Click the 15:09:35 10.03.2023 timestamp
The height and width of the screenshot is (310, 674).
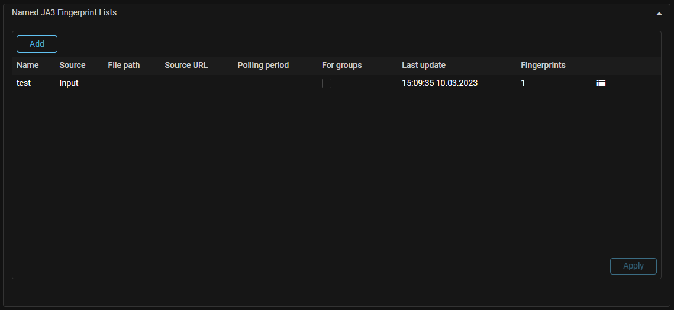tap(440, 83)
